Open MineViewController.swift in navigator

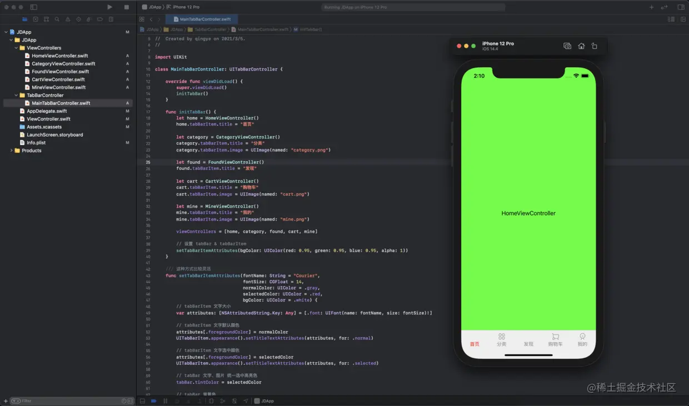pos(58,87)
